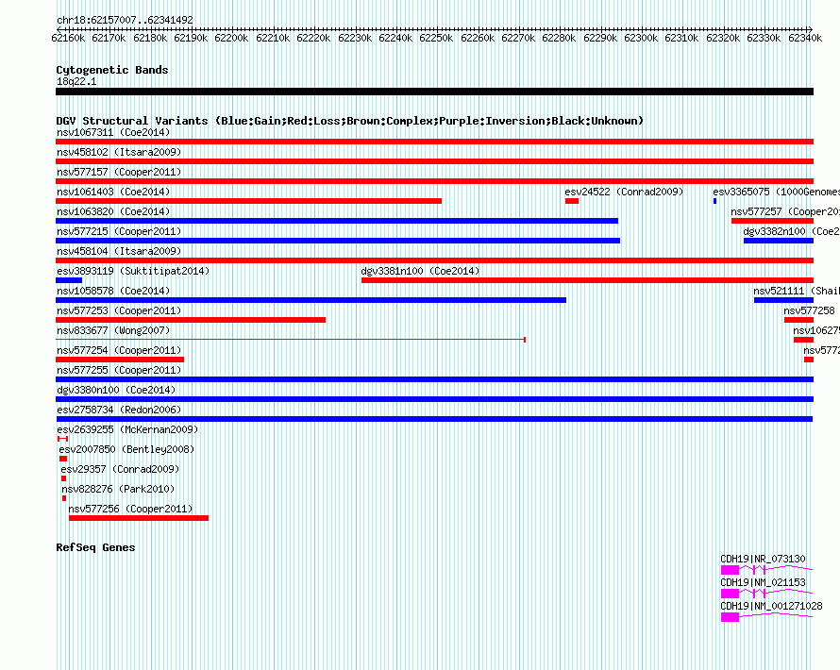Click the blue bar under dgv3382n100
The height and width of the screenshot is (670, 840).
[779, 241]
